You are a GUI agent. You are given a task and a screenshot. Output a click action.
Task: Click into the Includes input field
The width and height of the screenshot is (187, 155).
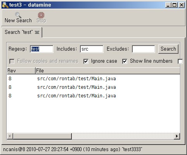pos(92,49)
